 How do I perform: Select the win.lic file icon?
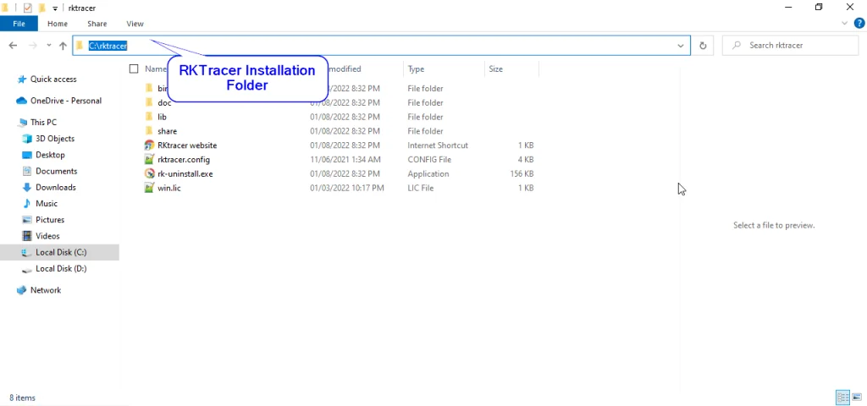[149, 189]
